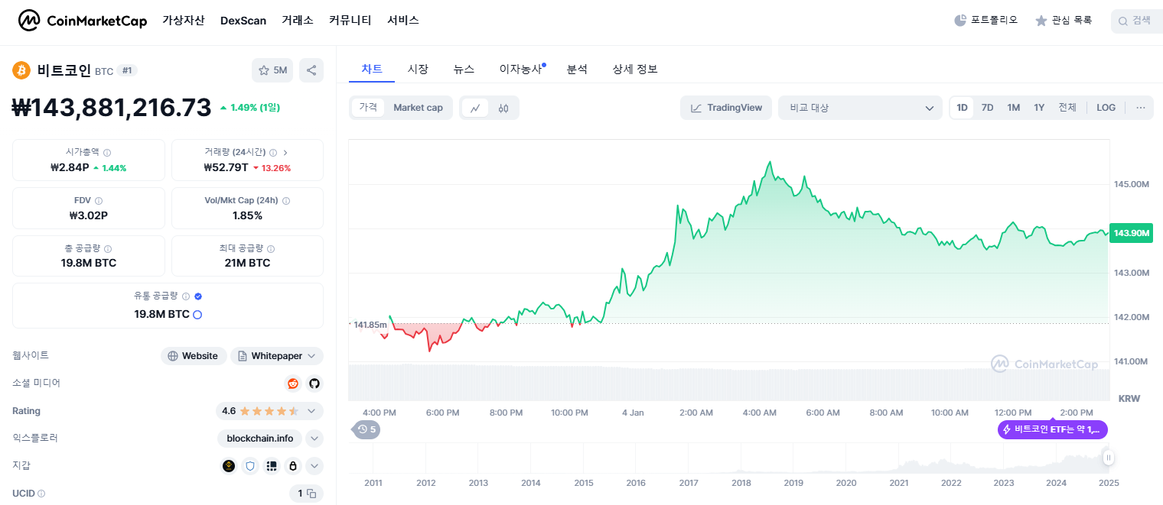Switch to the 차트 tab
Image resolution: width=1163 pixels, height=505 pixels.
[372, 69]
